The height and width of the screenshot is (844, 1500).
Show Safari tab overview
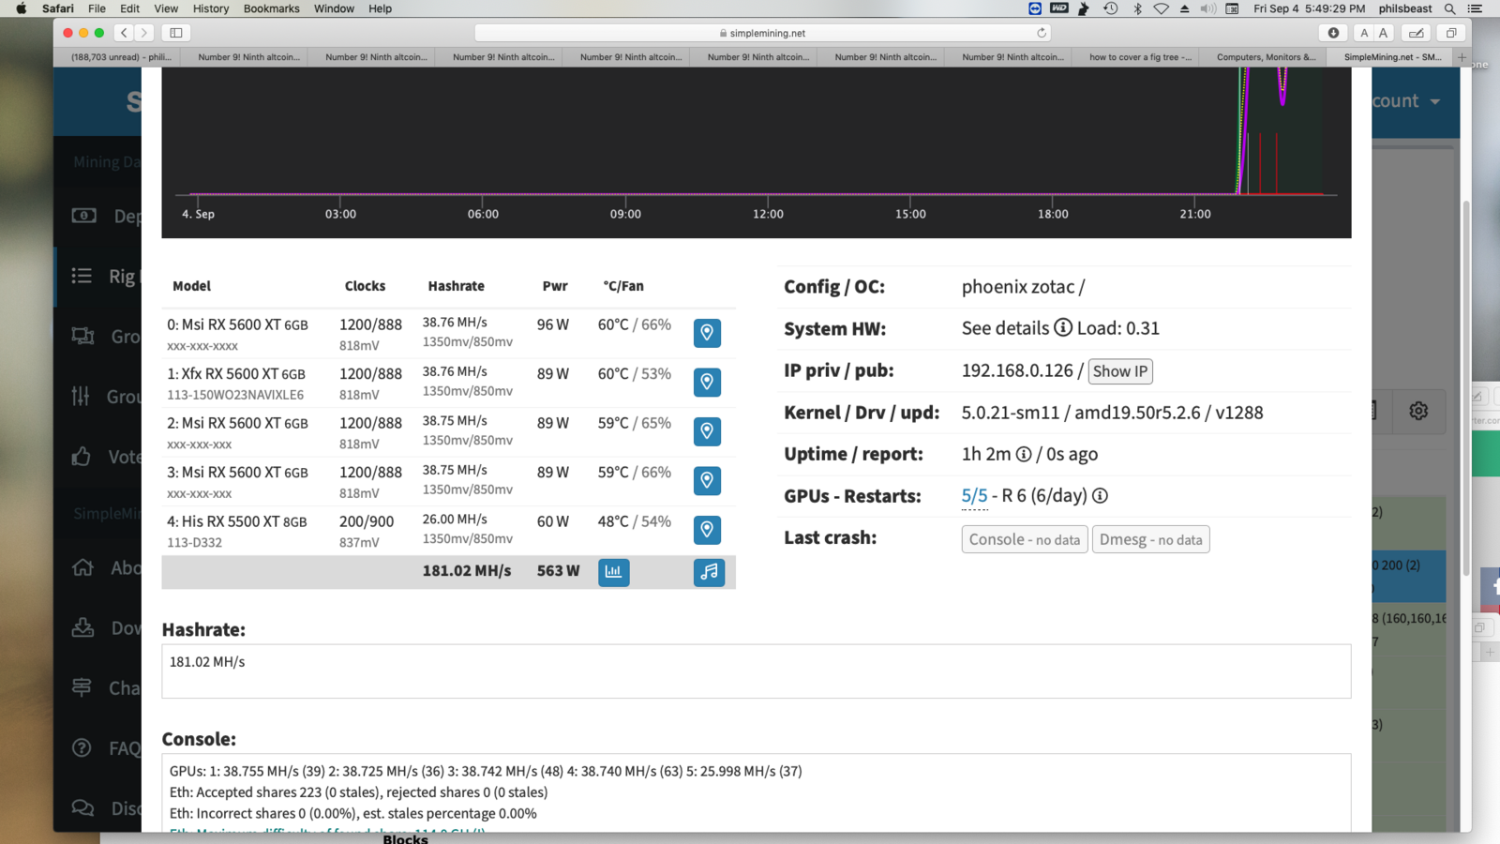coord(1451,33)
